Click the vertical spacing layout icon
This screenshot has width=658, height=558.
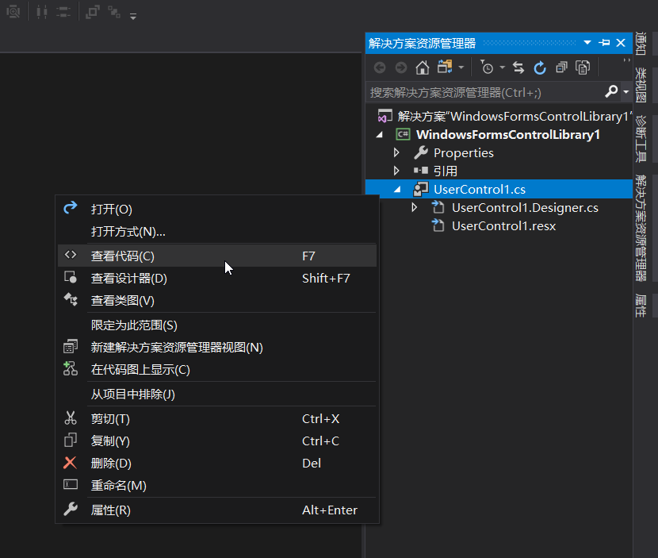coord(63,11)
